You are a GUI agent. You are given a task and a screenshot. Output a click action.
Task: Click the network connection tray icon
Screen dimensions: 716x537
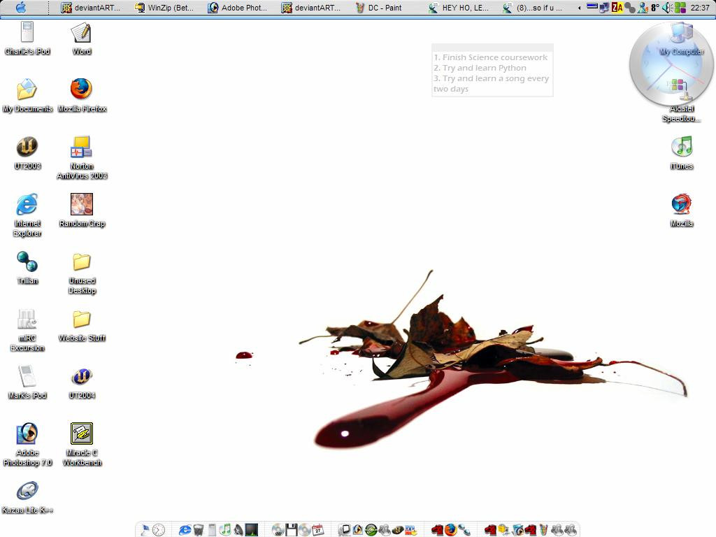pos(604,7)
